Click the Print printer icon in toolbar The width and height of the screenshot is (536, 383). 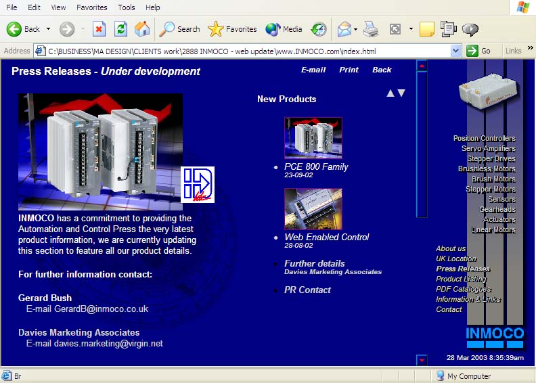coord(371,29)
